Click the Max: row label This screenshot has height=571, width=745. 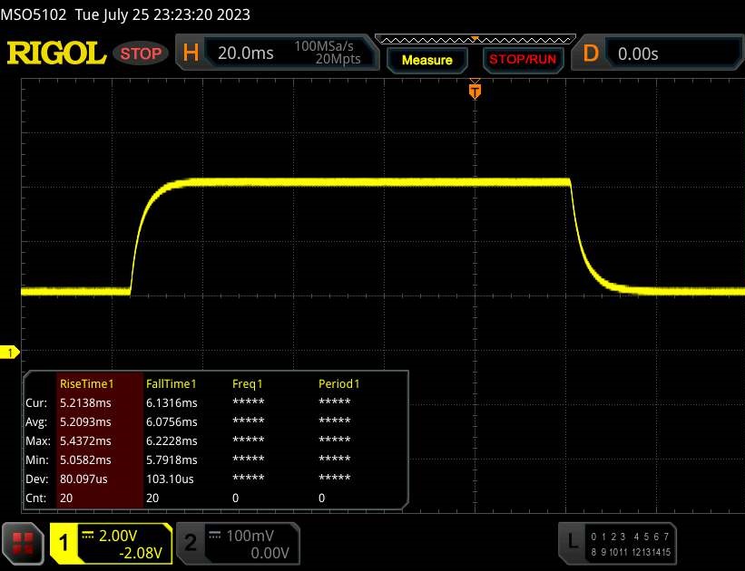37,441
